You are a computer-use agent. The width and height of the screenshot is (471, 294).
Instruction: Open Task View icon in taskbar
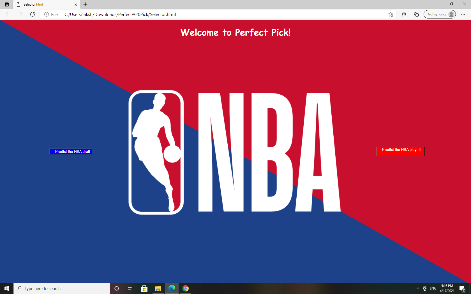[130, 288]
